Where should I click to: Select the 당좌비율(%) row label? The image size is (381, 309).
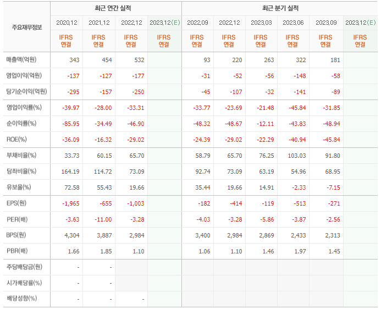point(21,171)
